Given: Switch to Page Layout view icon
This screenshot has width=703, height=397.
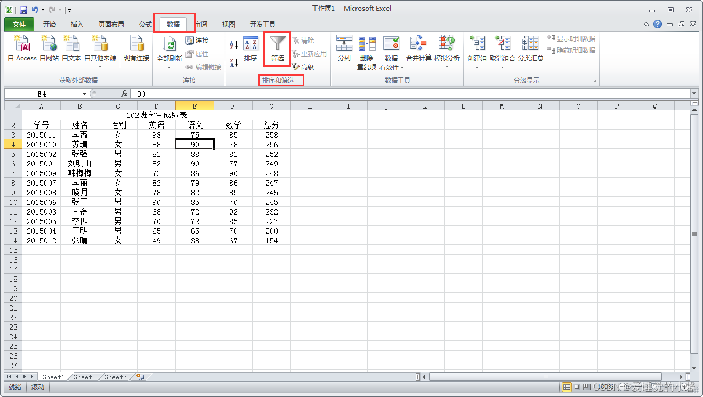Looking at the screenshot, I should point(577,387).
